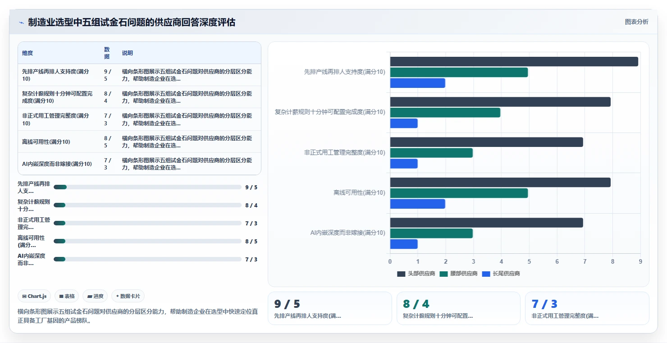Click 头部供应商 bar for 复杂计薪规则 category

[x=500, y=102]
